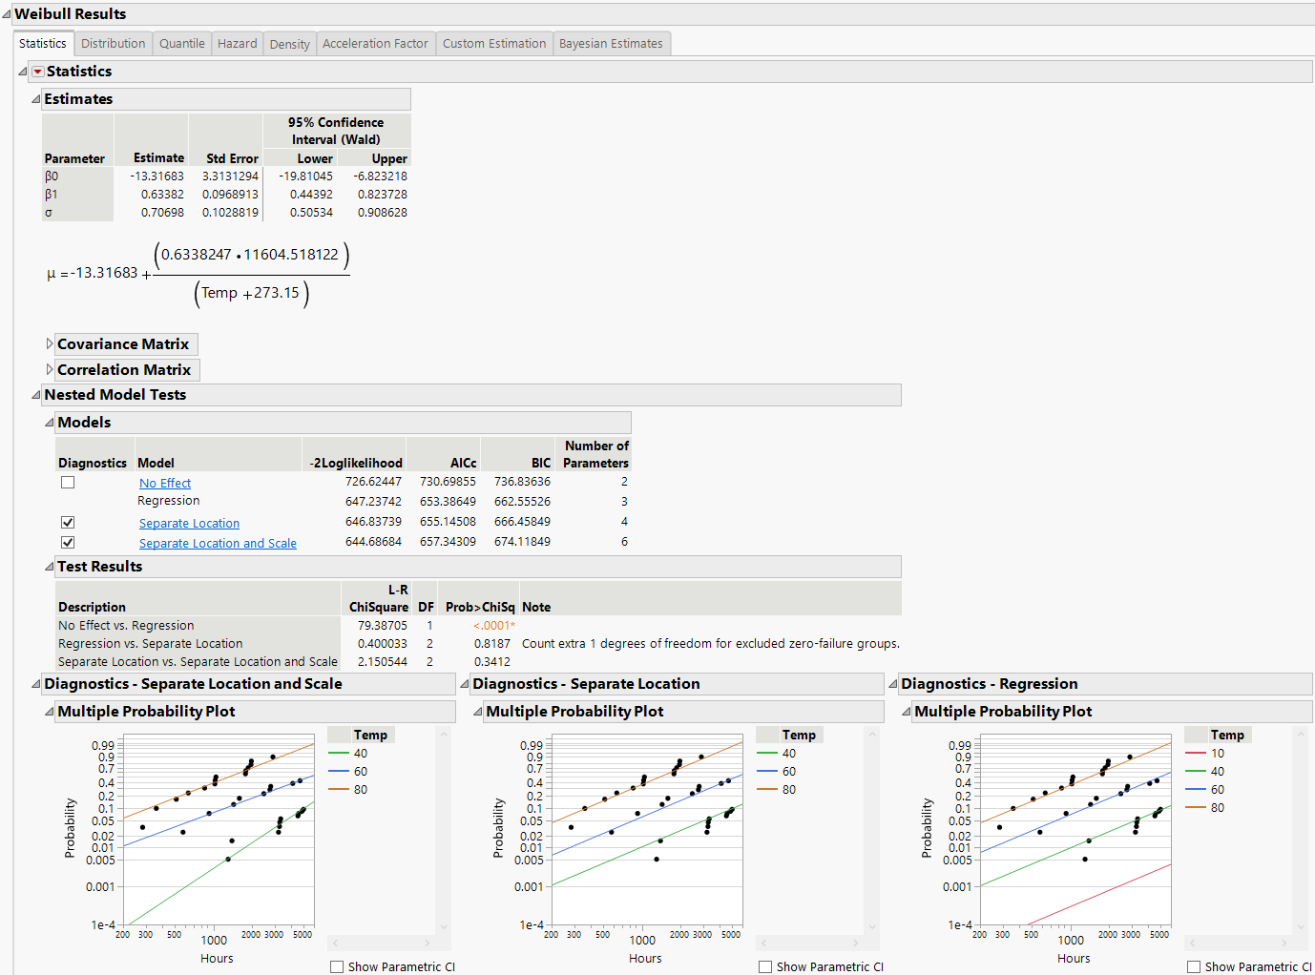The width and height of the screenshot is (1315, 975).
Task: Expand the Correlation Matrix section
Action: pyautogui.click(x=49, y=369)
